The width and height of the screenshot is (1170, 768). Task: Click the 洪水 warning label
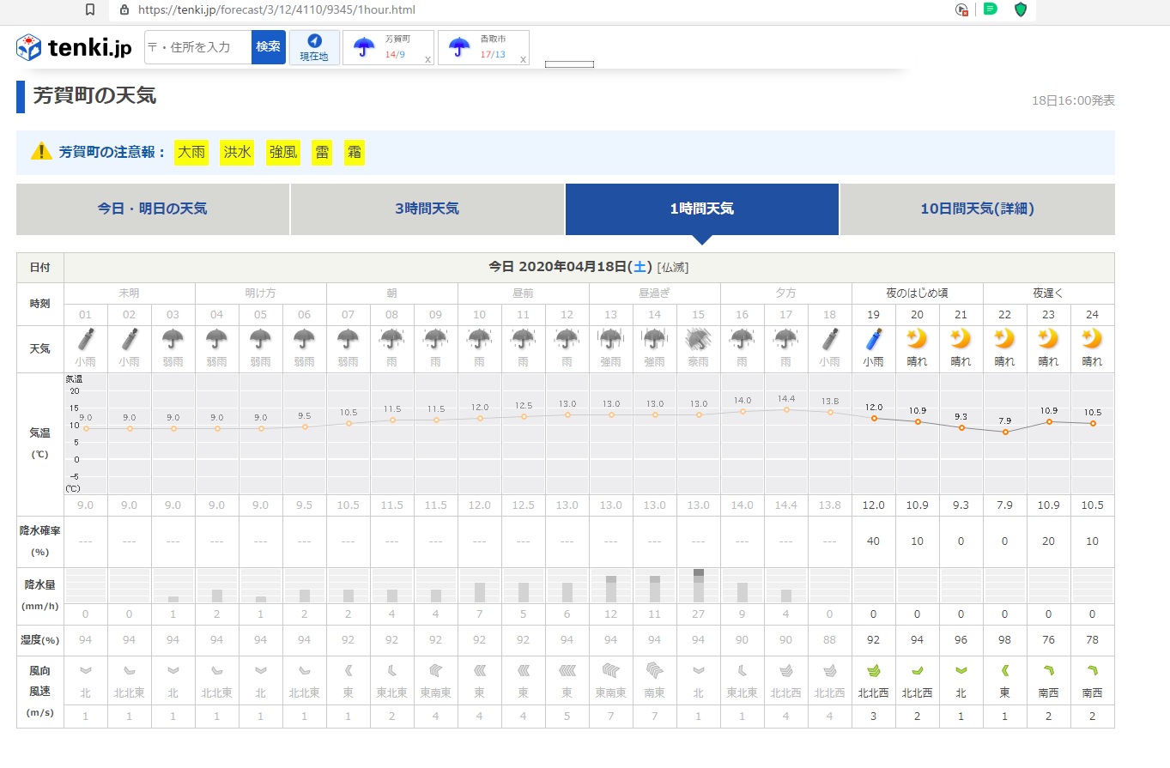[237, 153]
